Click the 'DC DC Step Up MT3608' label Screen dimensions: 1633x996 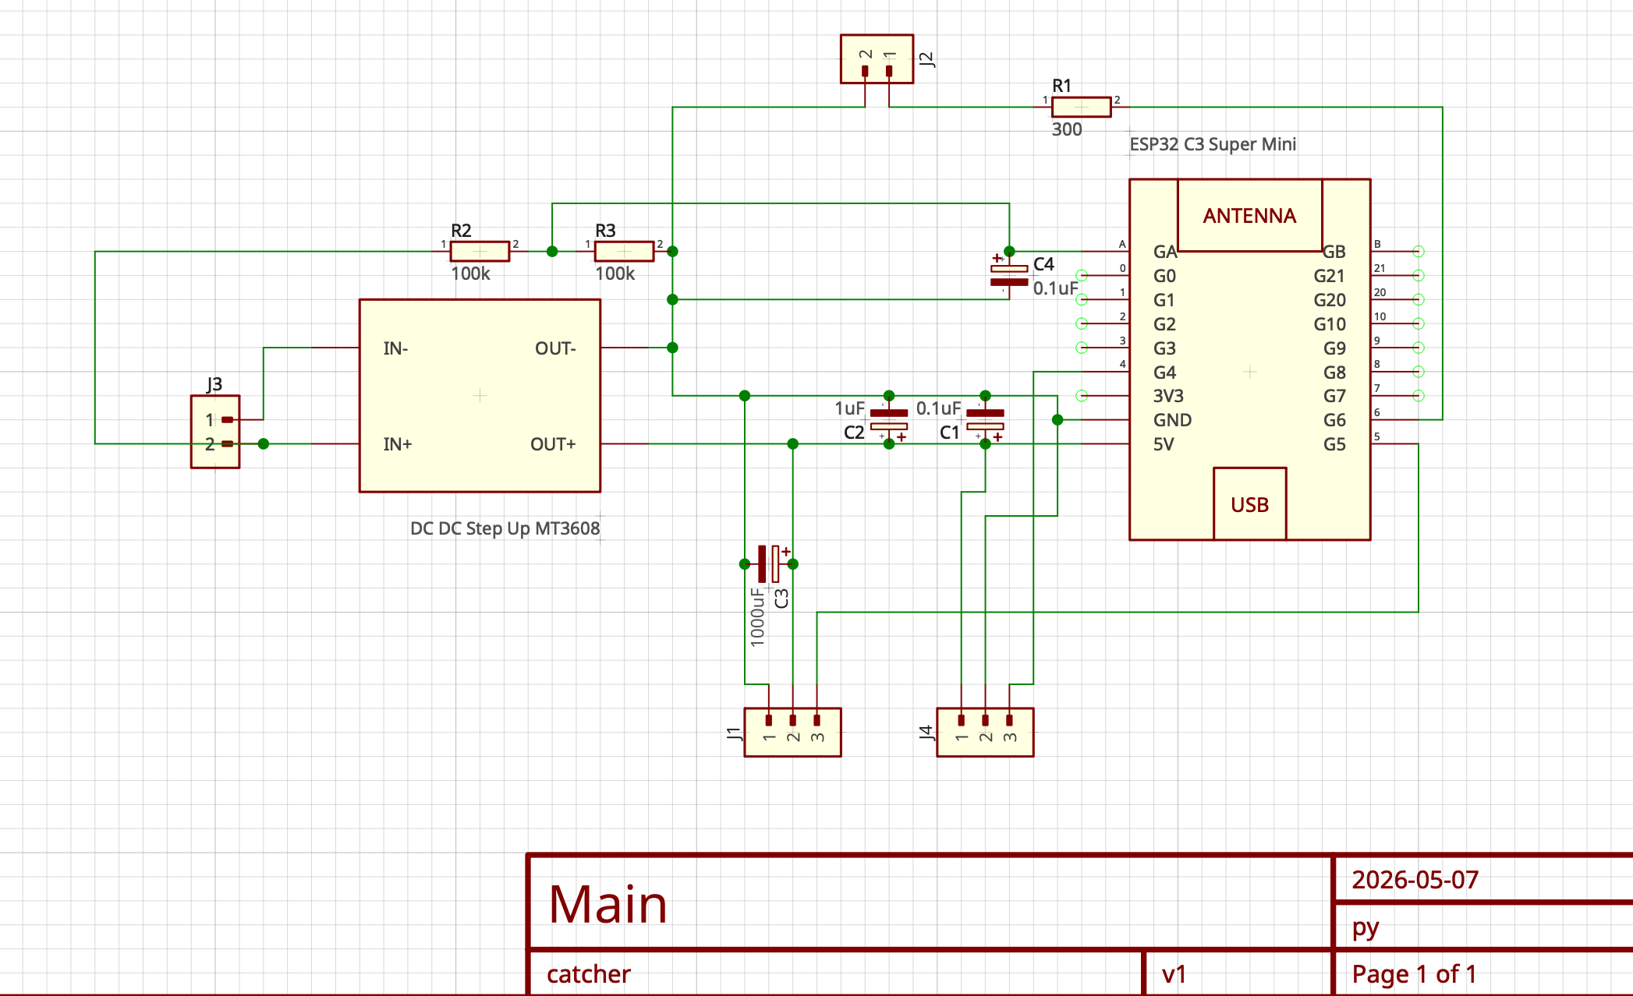click(505, 528)
